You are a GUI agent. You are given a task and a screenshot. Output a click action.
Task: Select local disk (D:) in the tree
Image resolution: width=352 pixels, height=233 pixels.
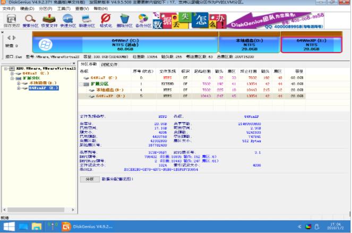click(x=42, y=83)
